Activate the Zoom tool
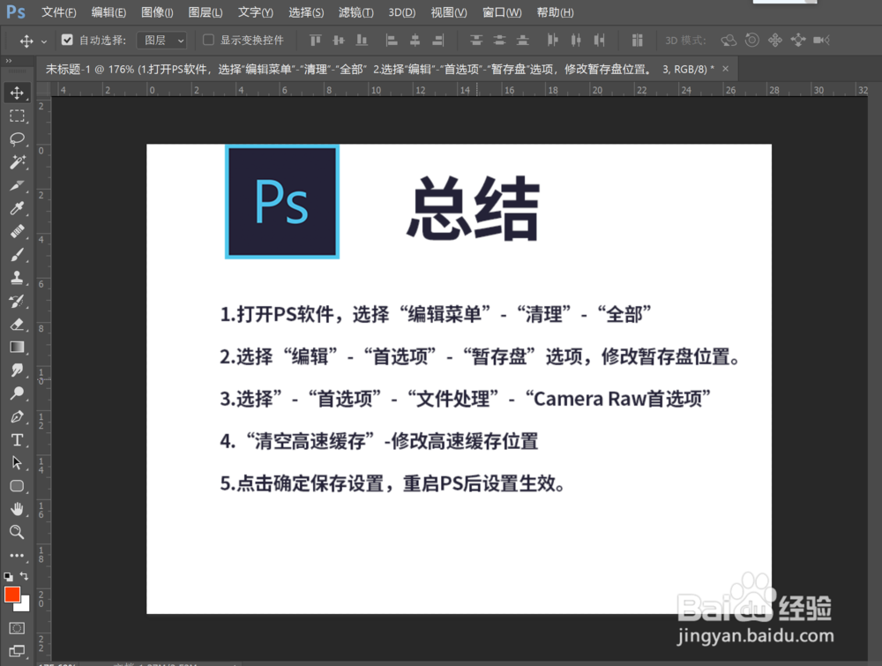Viewport: 882px width, 666px height. pyautogui.click(x=19, y=532)
